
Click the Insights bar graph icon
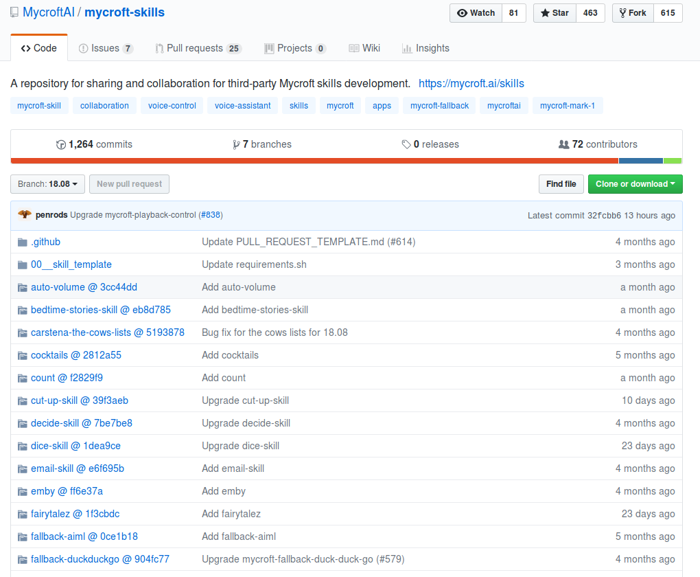407,48
